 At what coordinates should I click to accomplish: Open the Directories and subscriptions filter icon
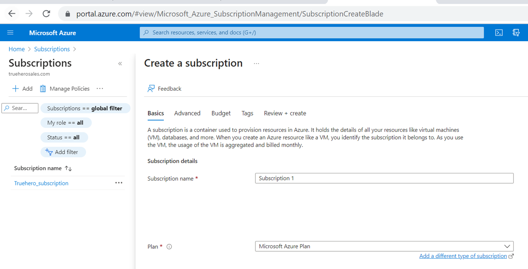tap(516, 33)
